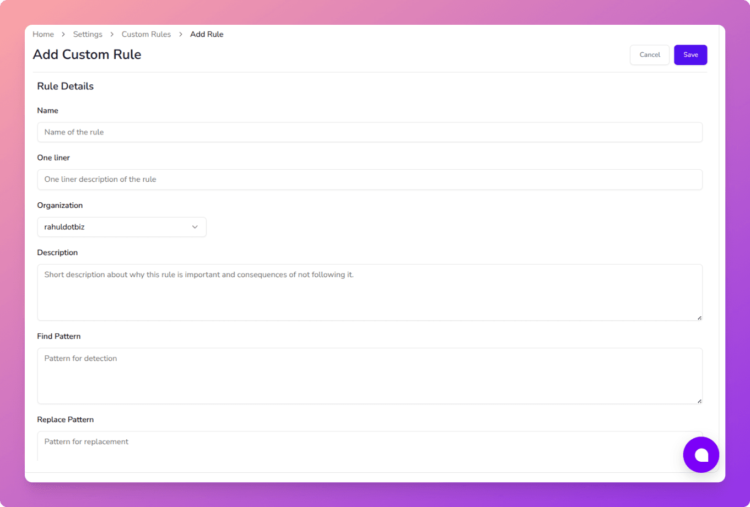Image resolution: width=750 pixels, height=507 pixels.
Task: Click the Replace Pattern text area
Action: [x=370, y=445]
